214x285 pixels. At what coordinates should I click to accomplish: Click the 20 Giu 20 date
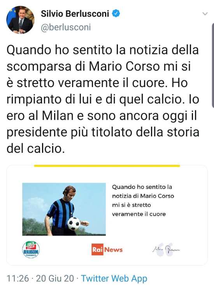coord(55,278)
